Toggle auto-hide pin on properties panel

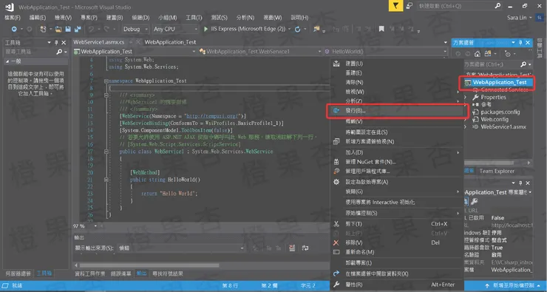click(520, 183)
